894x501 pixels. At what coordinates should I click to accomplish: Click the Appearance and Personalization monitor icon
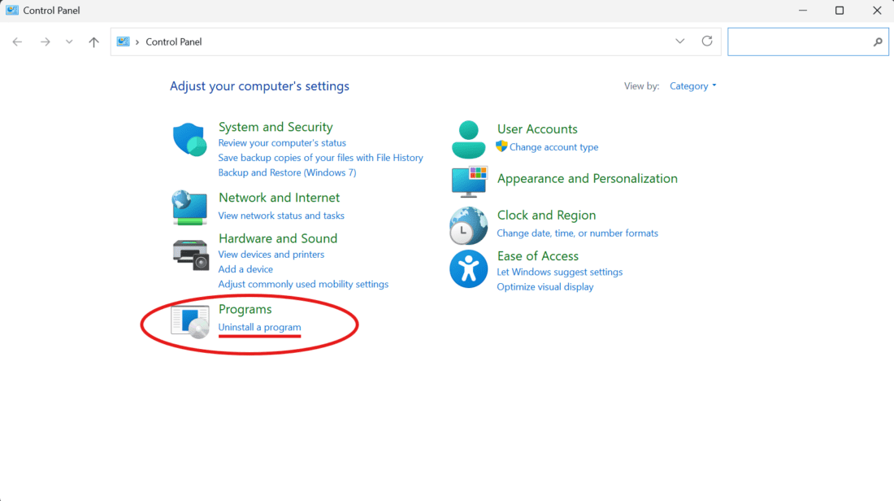click(469, 181)
